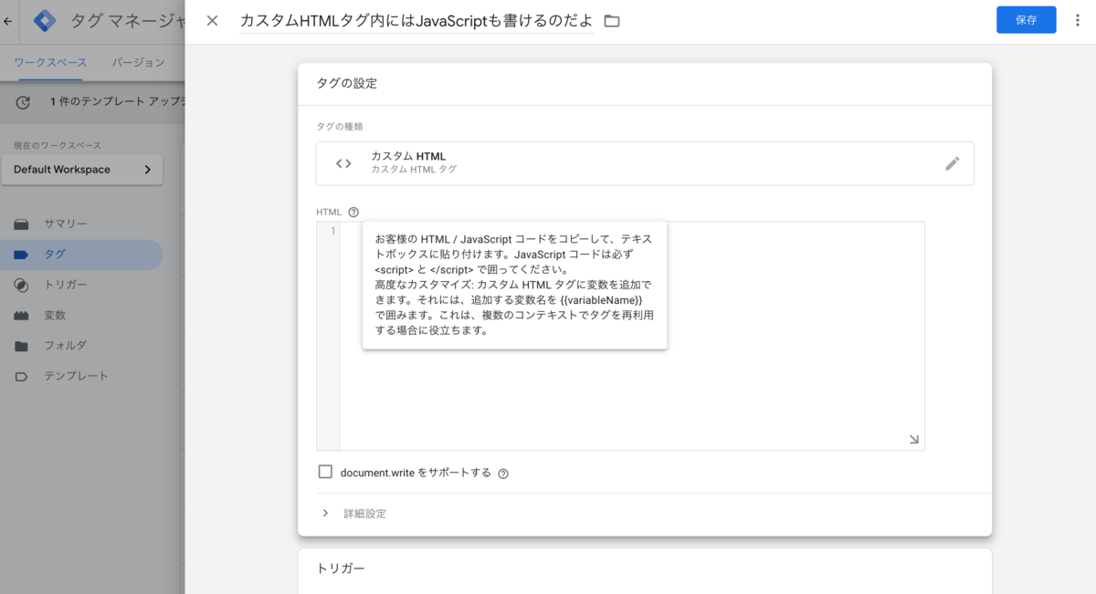The width and height of the screenshot is (1096, 594).
Task: Click the 変数 block icon
Action: tap(22, 316)
